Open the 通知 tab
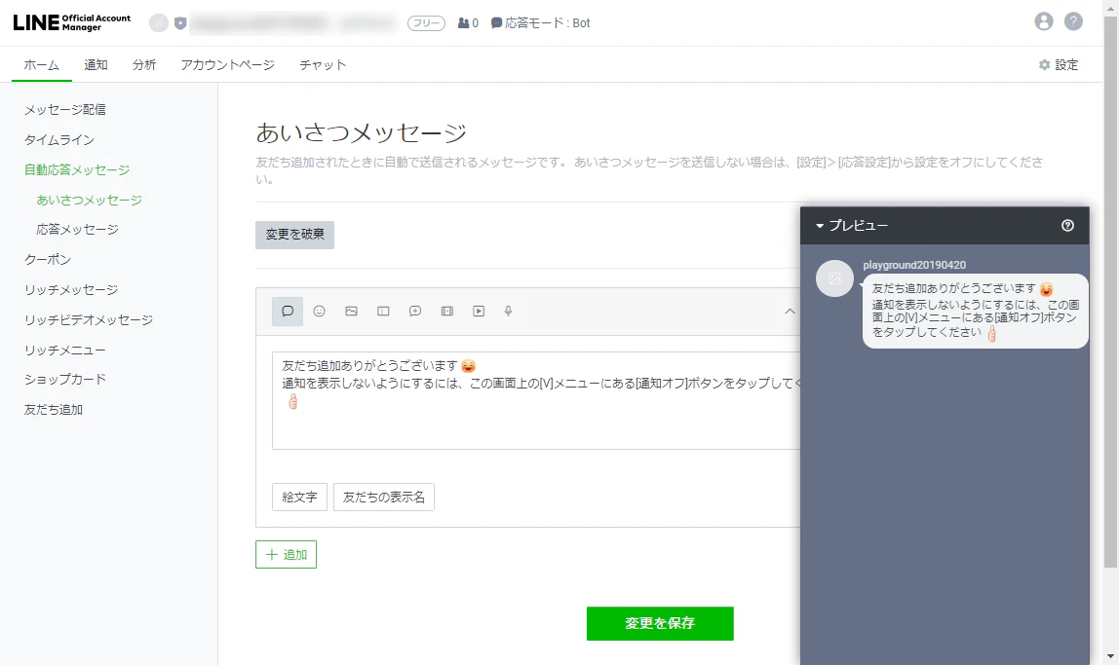 [96, 65]
